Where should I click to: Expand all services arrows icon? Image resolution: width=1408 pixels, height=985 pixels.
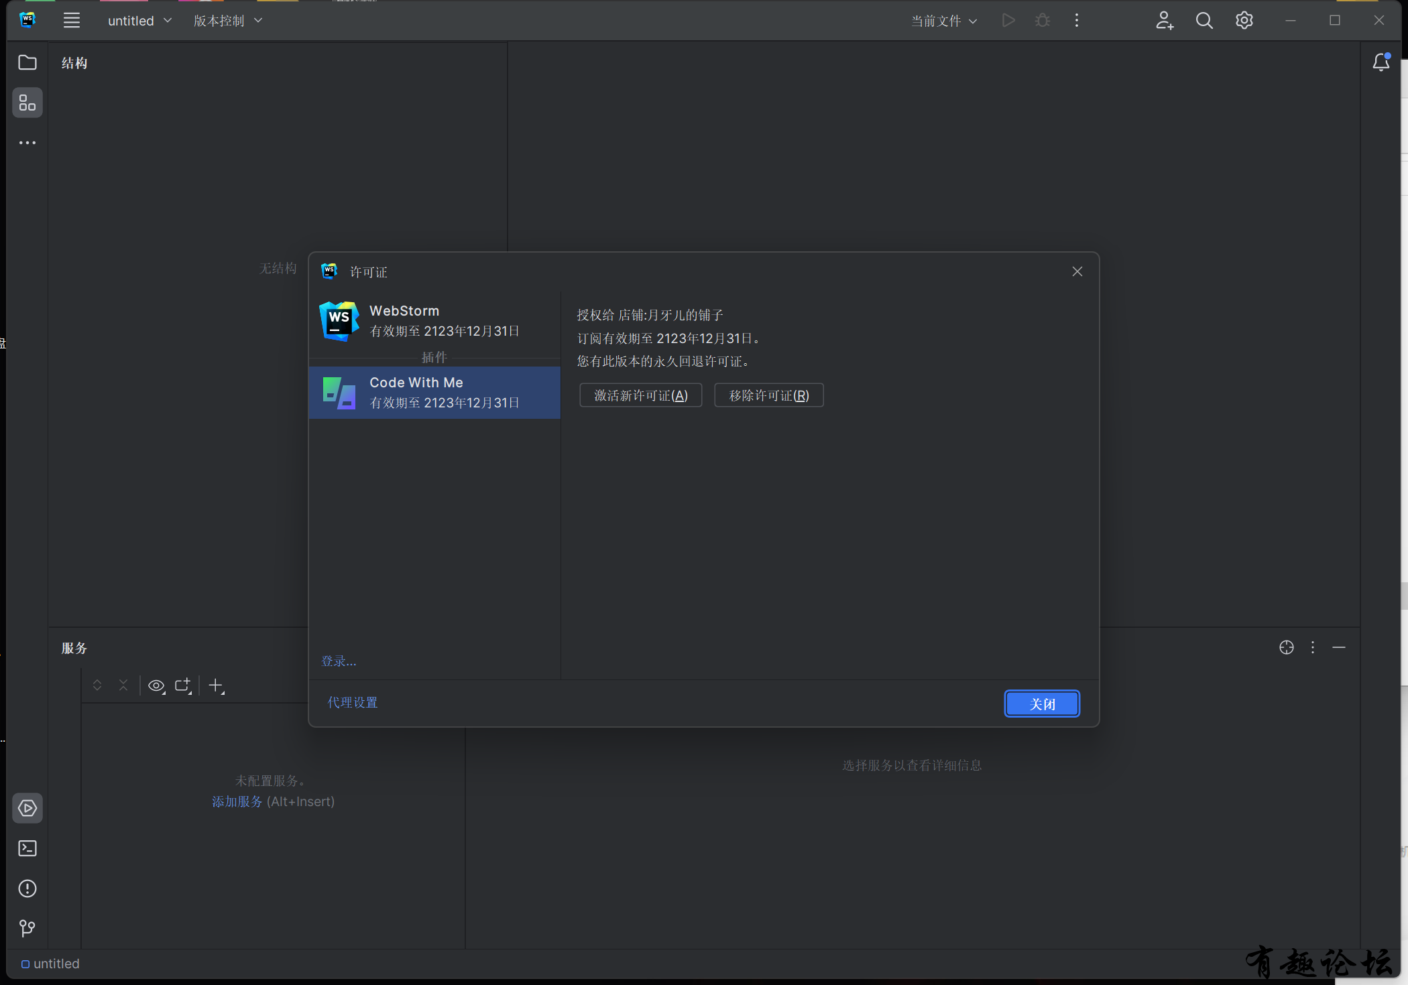coord(97,685)
